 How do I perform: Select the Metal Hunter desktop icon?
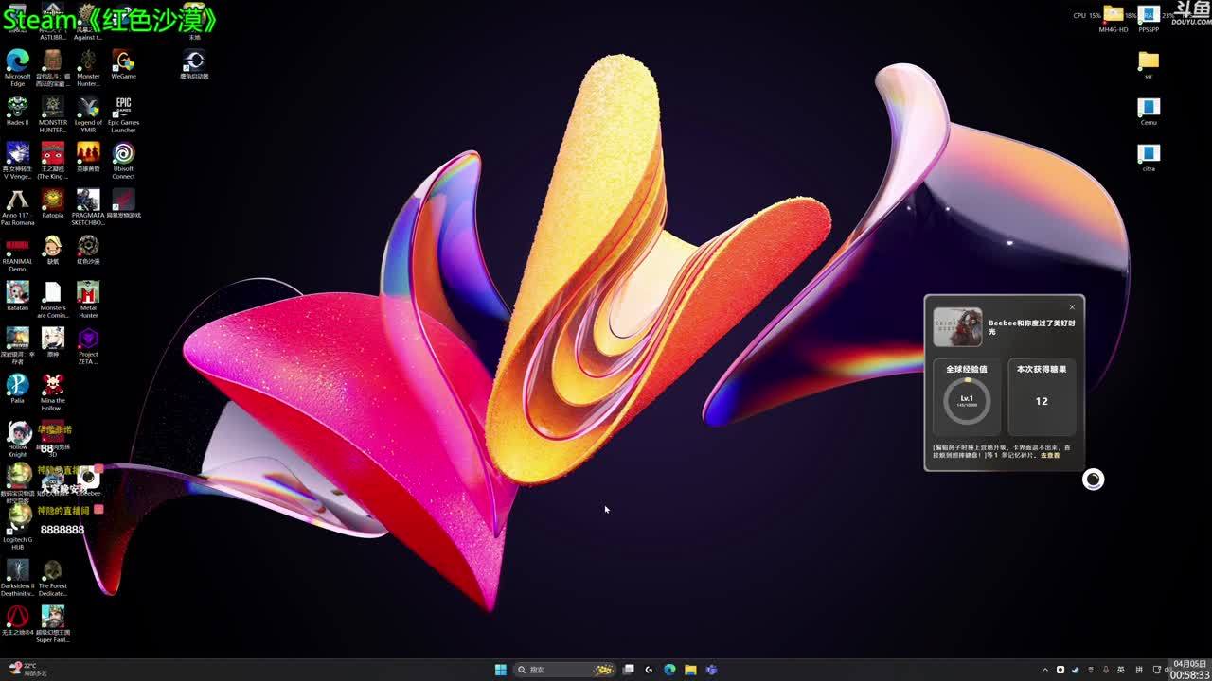coord(88,292)
